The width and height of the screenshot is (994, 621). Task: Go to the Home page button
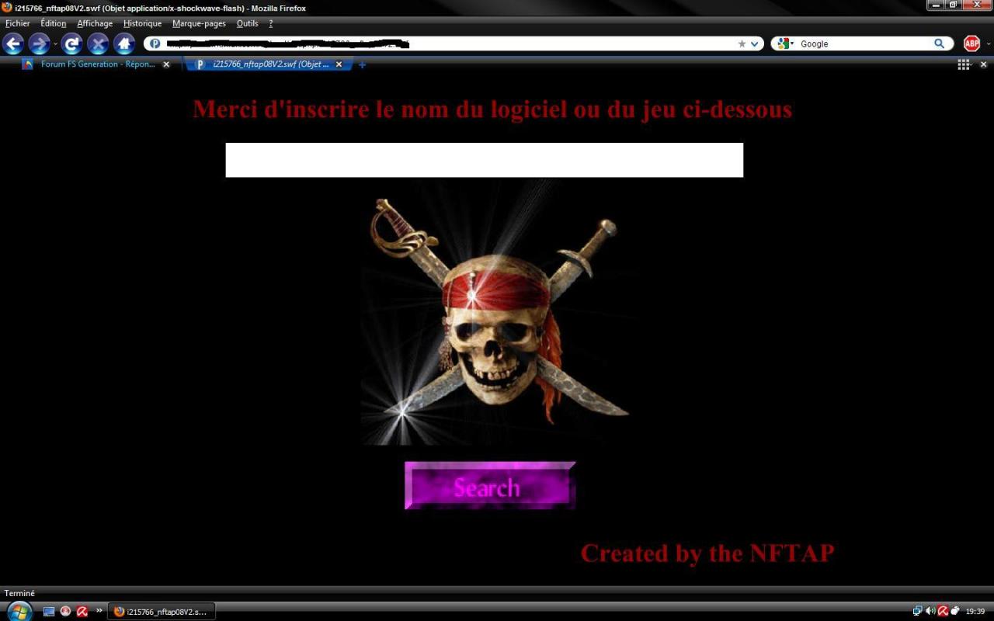124,43
